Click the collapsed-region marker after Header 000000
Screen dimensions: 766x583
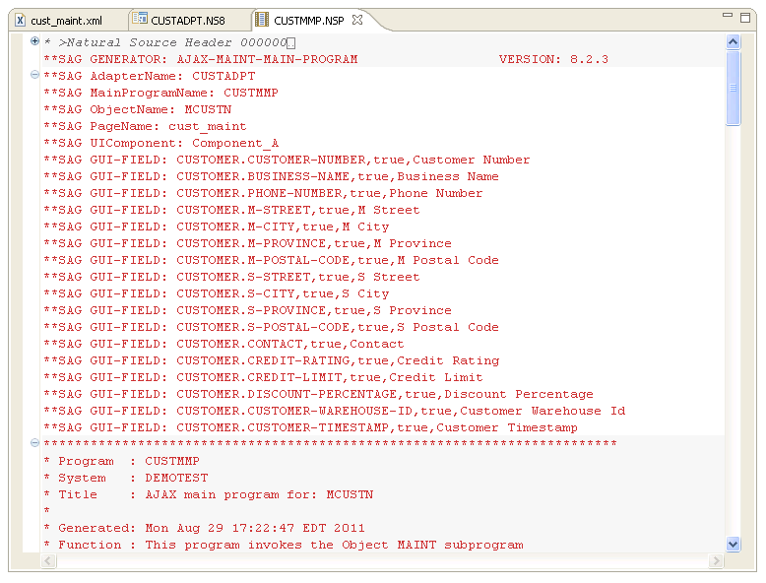coord(291,43)
